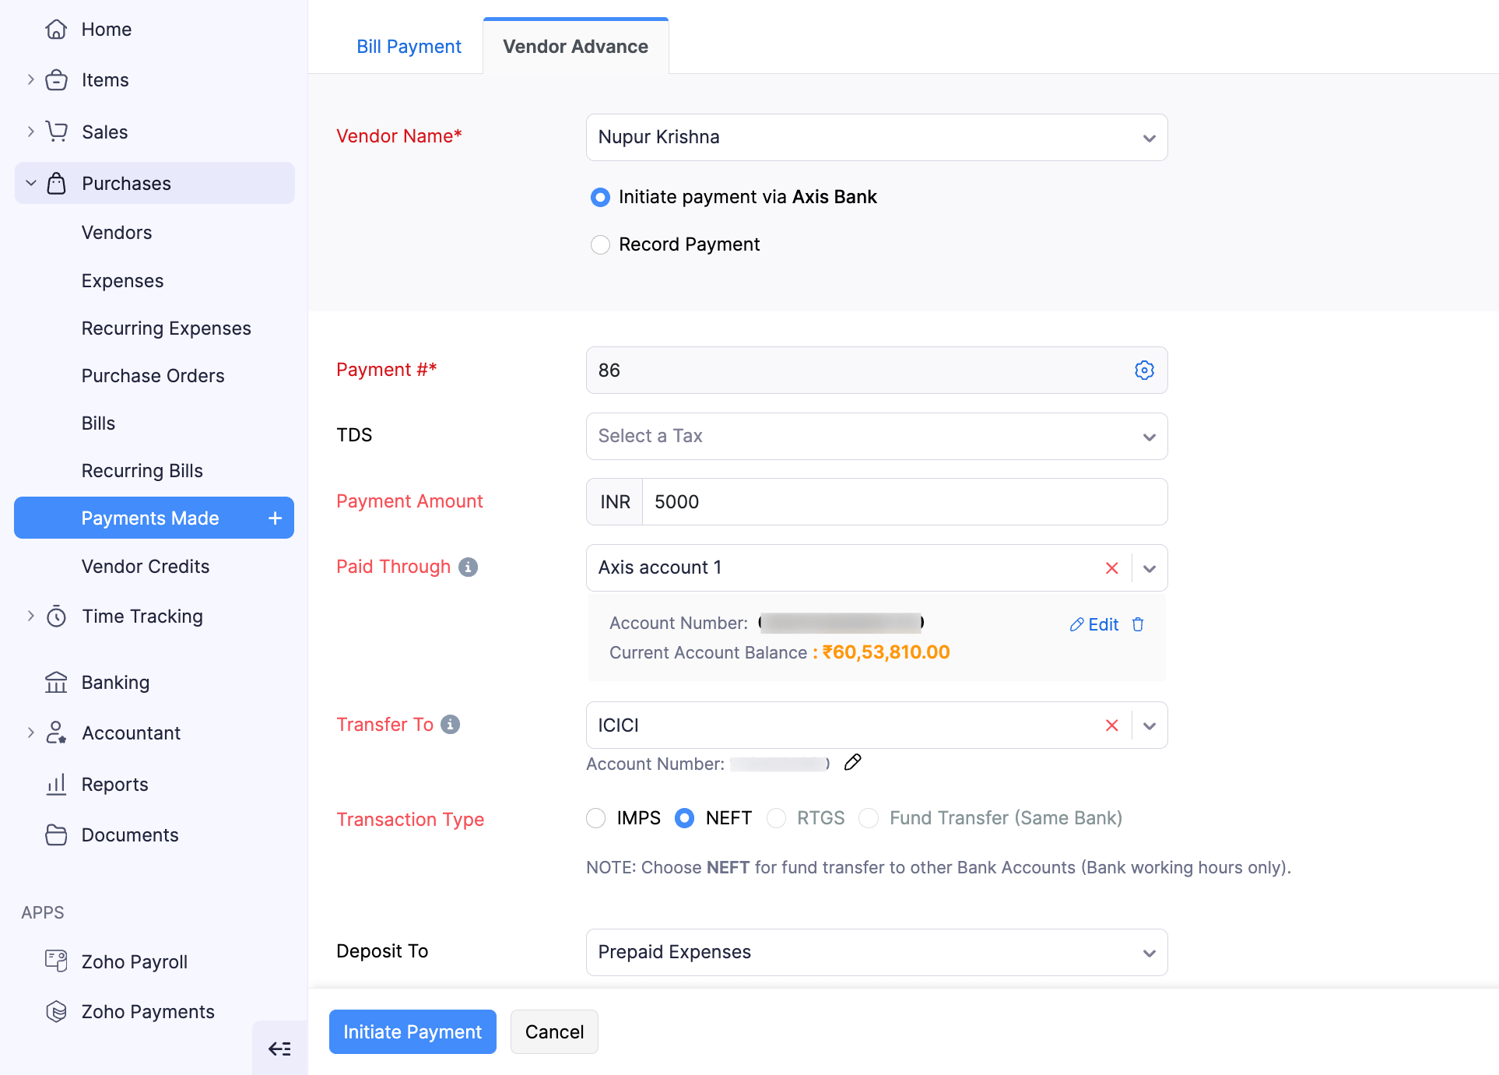Open the Vendor Name dropdown

point(1150,138)
